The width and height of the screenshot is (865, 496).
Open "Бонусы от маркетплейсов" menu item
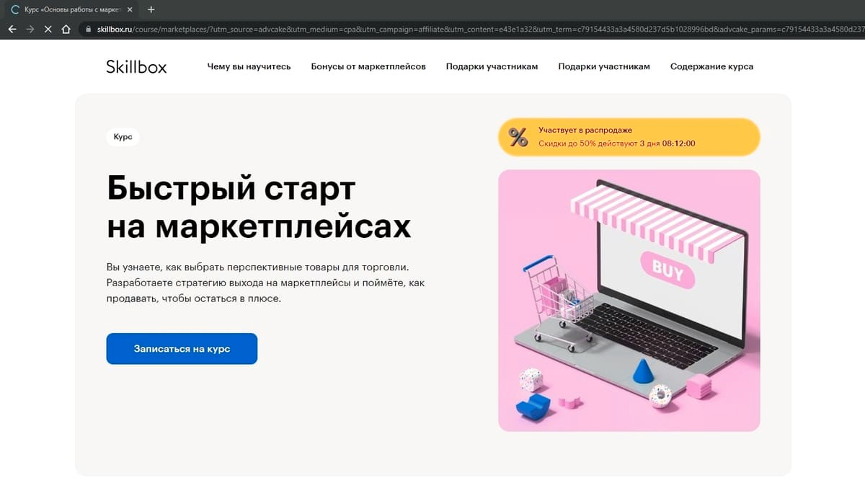click(x=368, y=66)
